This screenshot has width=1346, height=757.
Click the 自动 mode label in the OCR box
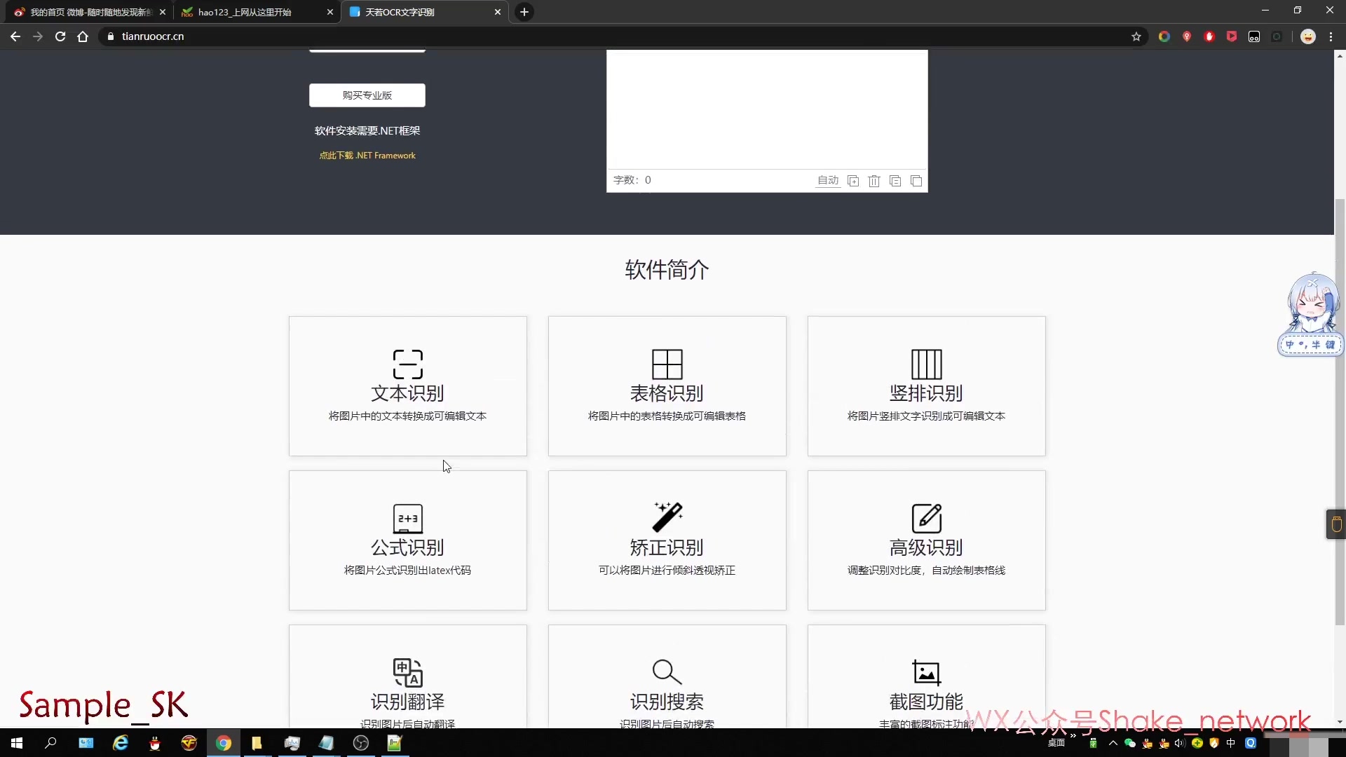tap(828, 181)
